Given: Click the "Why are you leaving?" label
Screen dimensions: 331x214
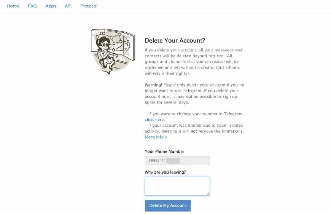Looking at the screenshot, I should coord(165,172).
